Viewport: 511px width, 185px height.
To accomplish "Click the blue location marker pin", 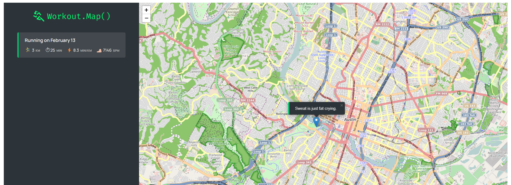I will pos(316,122).
